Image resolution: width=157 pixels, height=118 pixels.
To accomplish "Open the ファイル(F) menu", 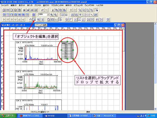I will (x=5, y=5).
